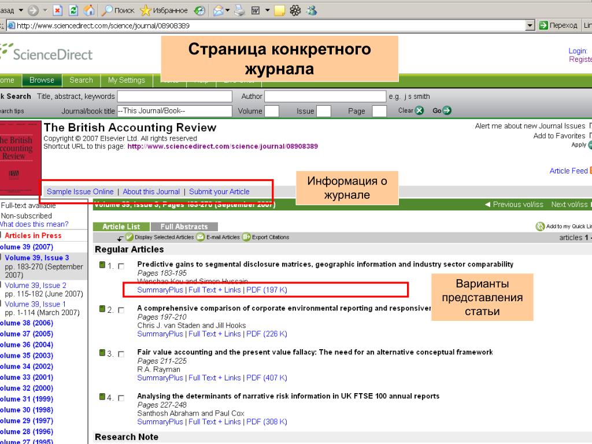Click the IE Refresh toolbar icon

[x=73, y=10]
